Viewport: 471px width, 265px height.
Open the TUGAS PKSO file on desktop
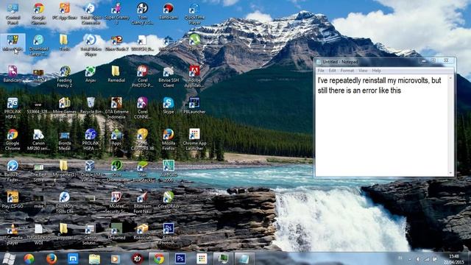point(38,234)
